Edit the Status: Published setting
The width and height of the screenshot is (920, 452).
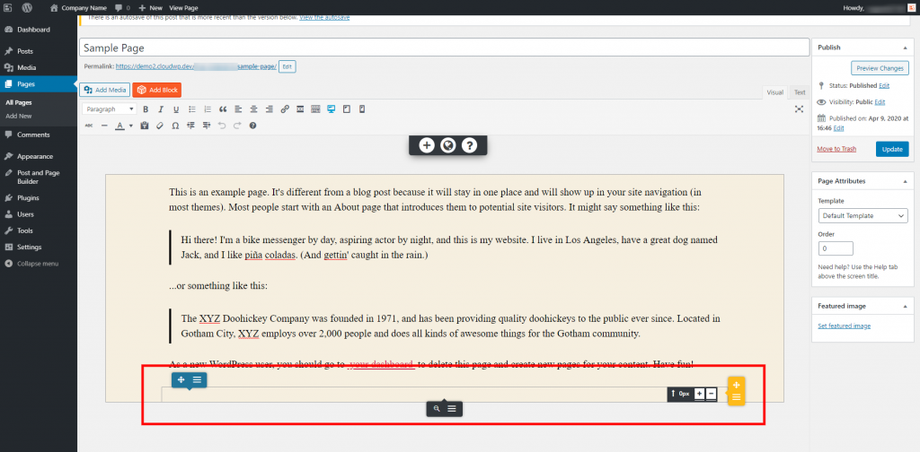(884, 85)
